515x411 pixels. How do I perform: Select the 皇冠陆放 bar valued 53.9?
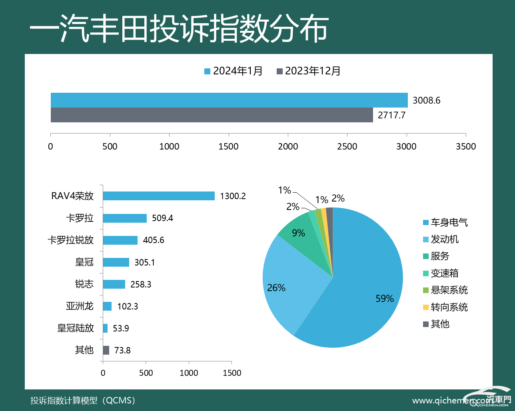click(105, 328)
